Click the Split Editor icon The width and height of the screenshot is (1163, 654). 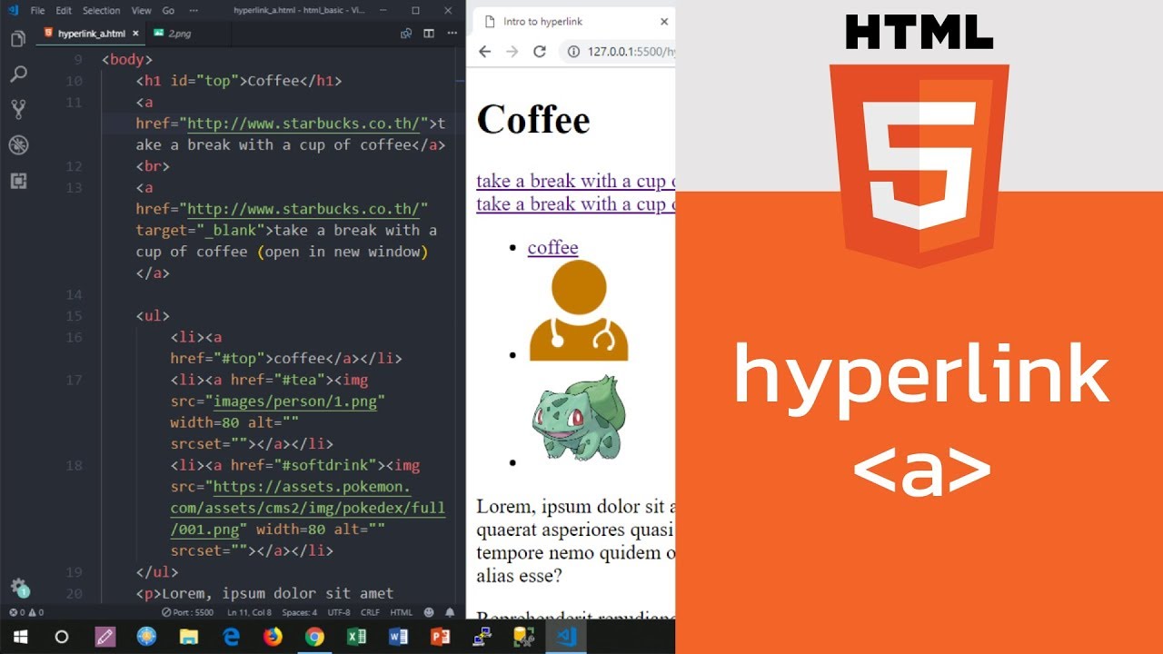click(x=428, y=34)
